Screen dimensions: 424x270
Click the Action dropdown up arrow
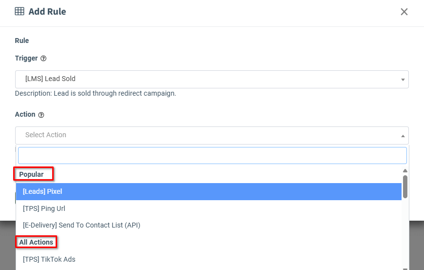coord(403,136)
